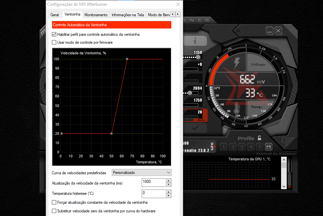Decrease fan speed update period with down arrow
Image resolution: width=323 pixels, height=216 pixels.
click(x=169, y=185)
